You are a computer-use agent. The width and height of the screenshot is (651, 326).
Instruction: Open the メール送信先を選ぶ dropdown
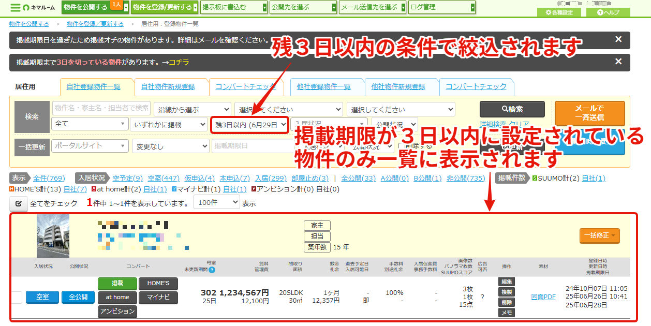tap(373, 7)
